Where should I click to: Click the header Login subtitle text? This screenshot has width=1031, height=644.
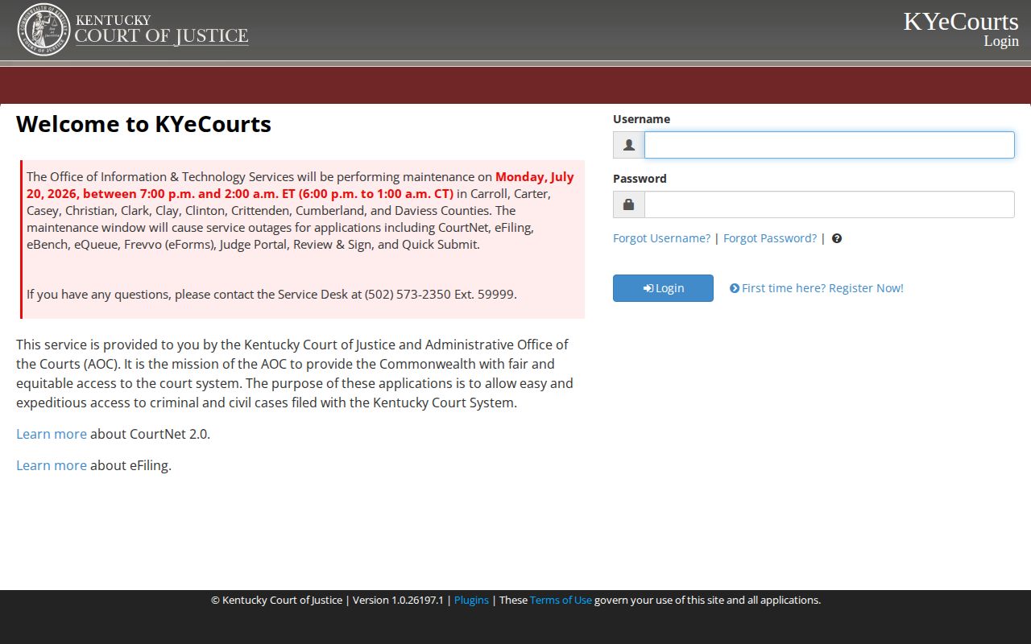[x=1001, y=41]
